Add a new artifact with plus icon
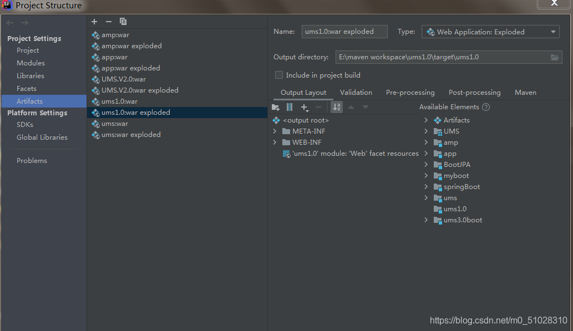573x331 pixels. pyautogui.click(x=94, y=22)
